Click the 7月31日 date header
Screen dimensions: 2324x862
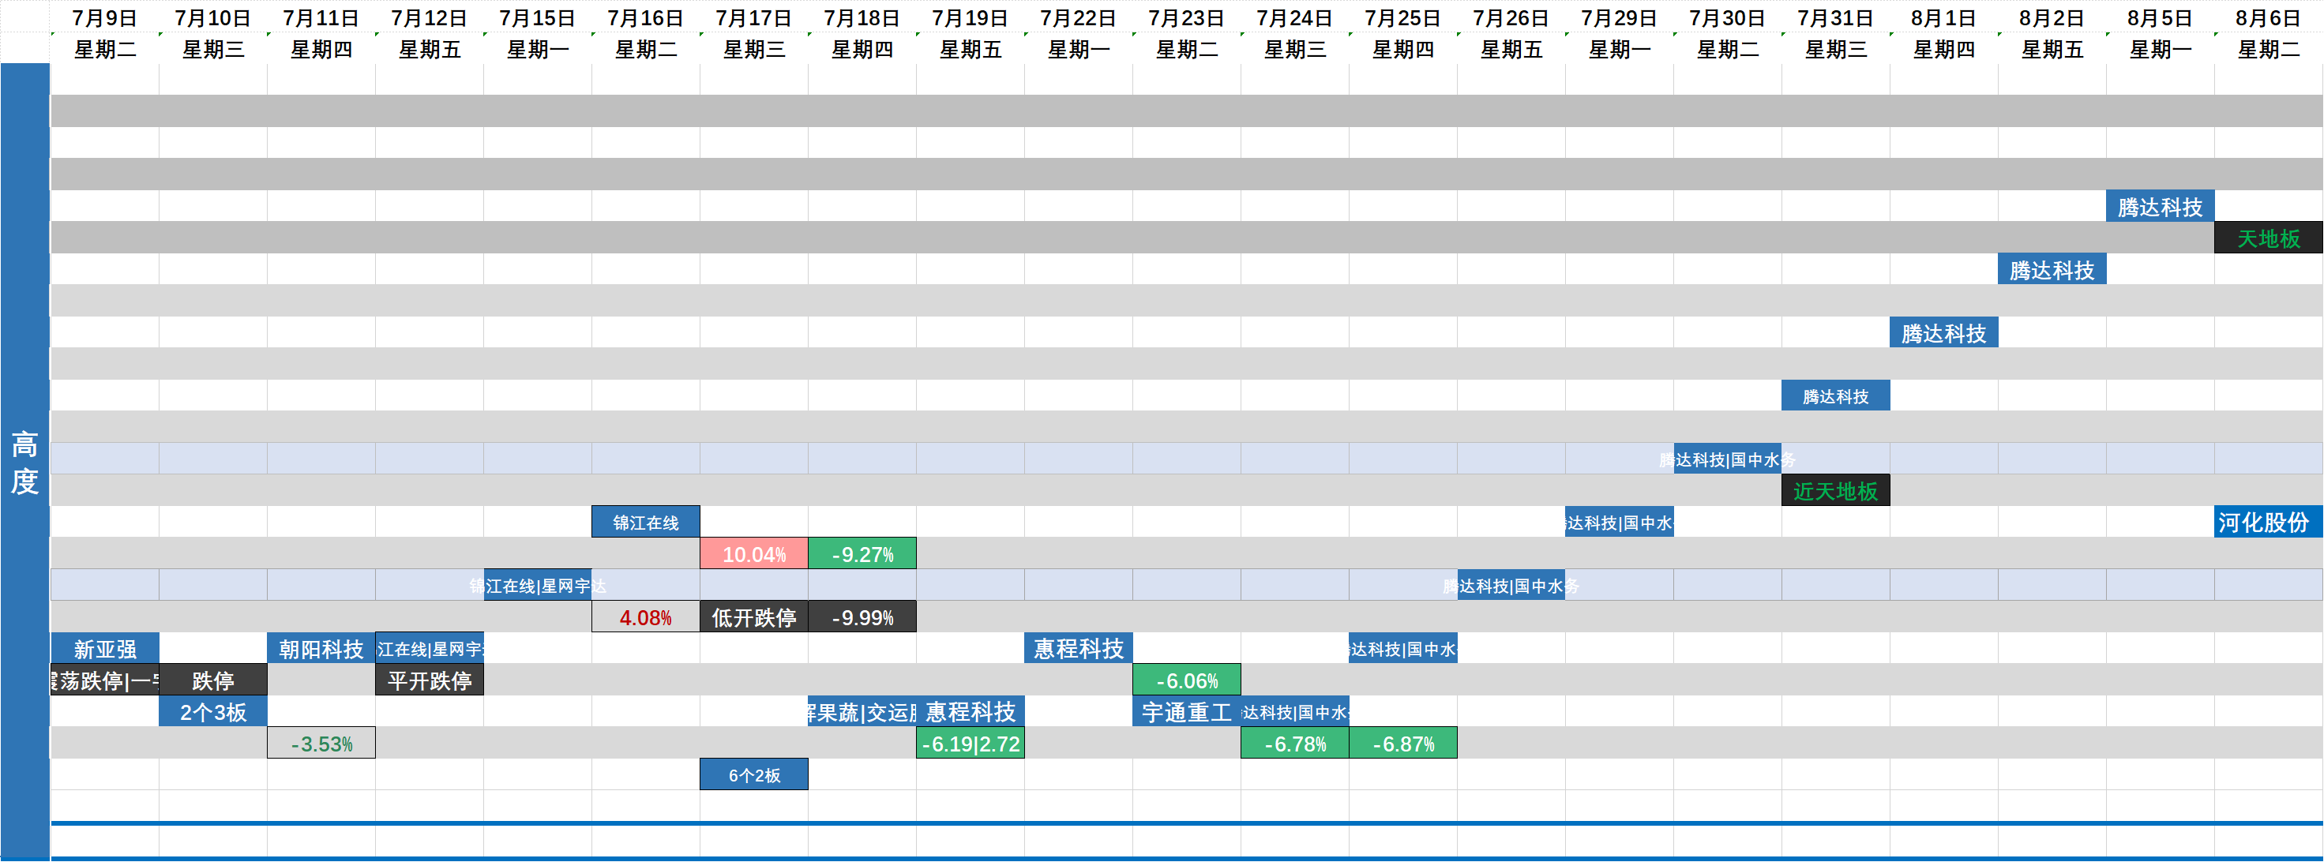(x=1837, y=17)
